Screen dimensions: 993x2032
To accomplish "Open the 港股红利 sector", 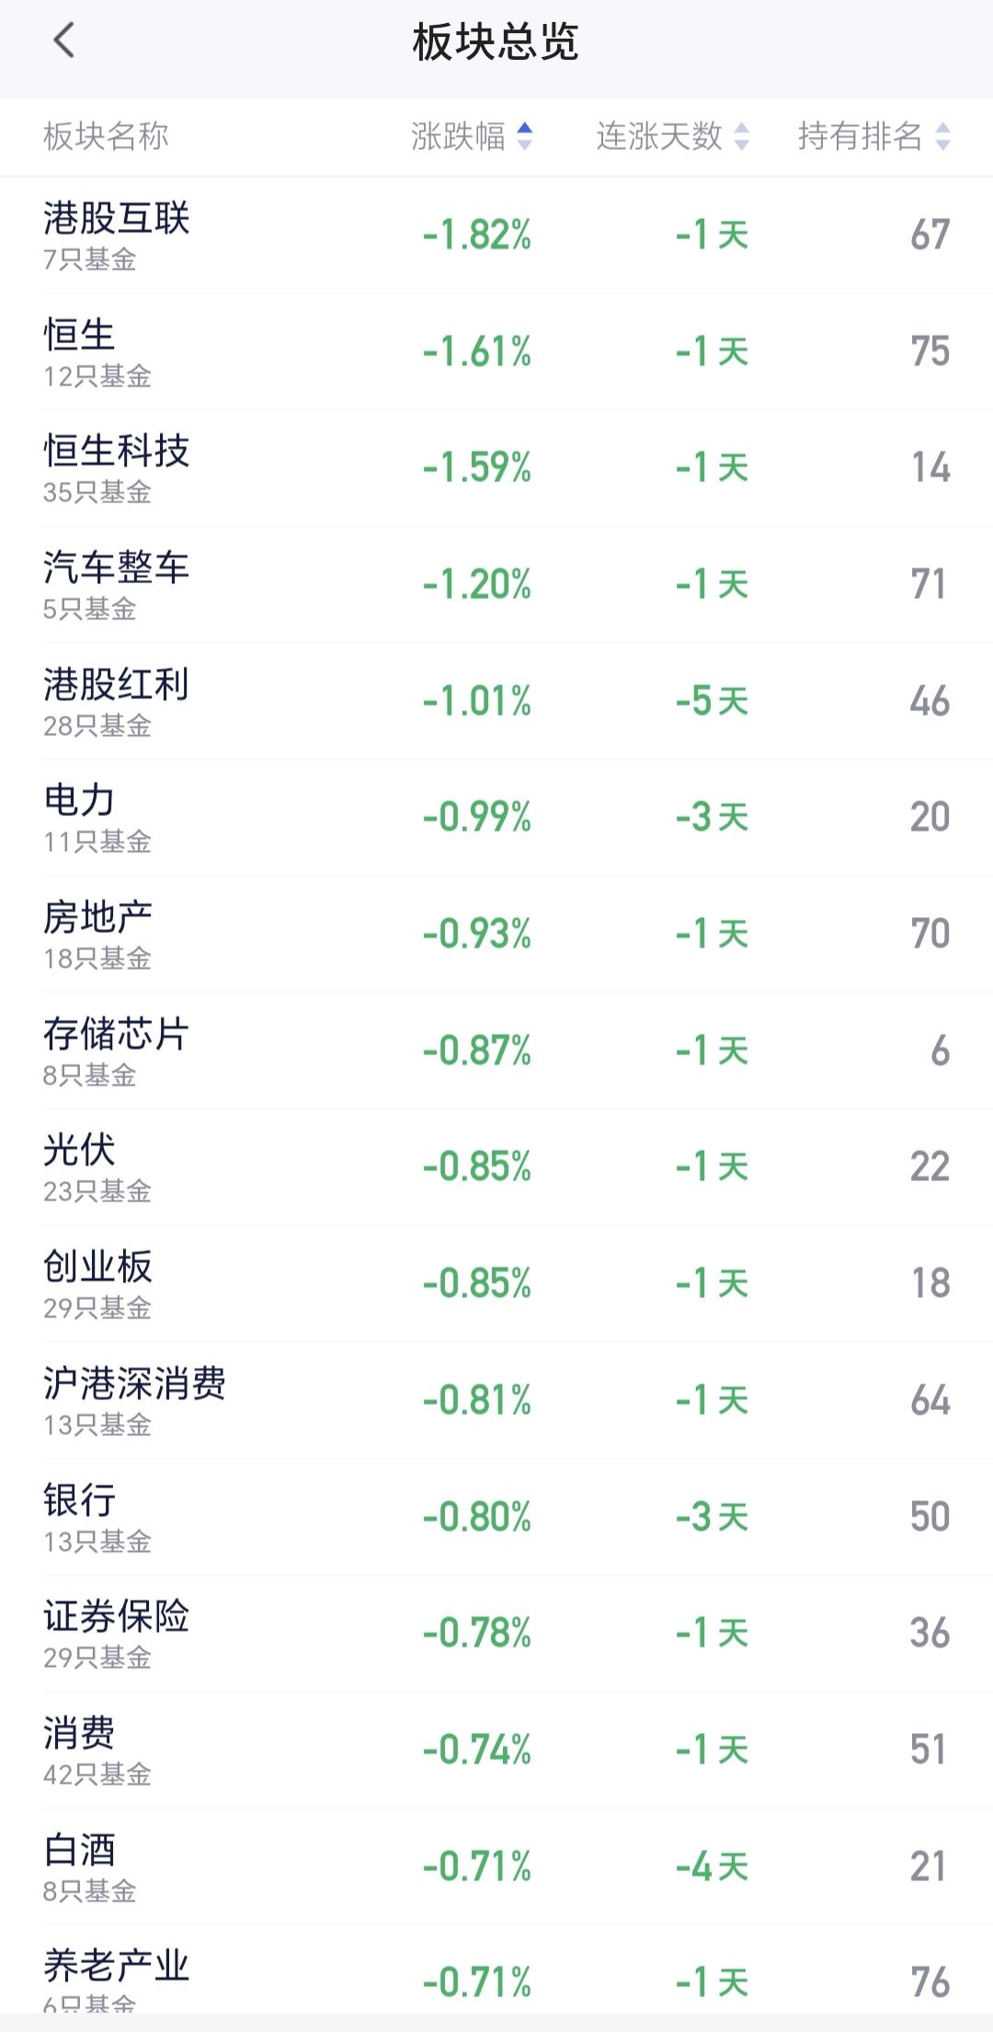I will click(496, 702).
